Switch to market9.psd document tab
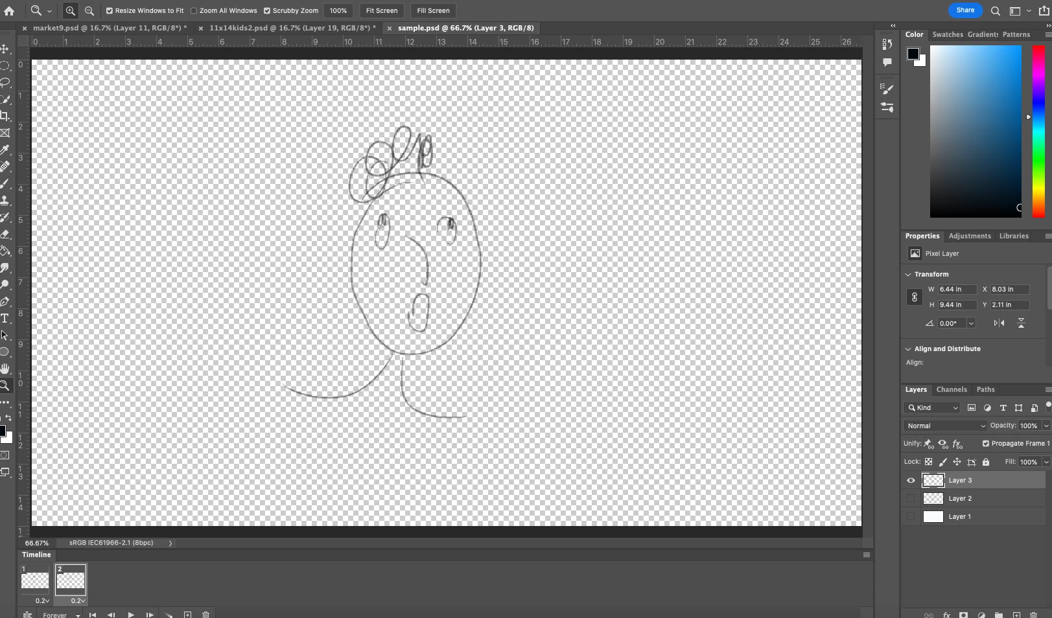This screenshot has height=618, width=1052. pos(110,28)
